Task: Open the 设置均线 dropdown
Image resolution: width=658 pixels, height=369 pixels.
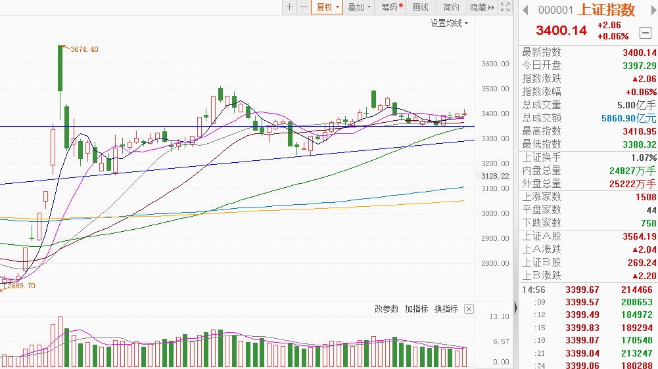Action: (x=449, y=23)
